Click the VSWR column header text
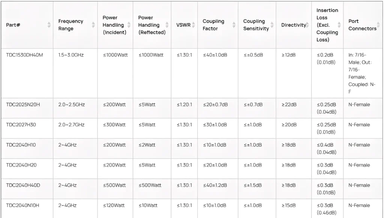The width and height of the screenshot is (384, 218). 183,25
